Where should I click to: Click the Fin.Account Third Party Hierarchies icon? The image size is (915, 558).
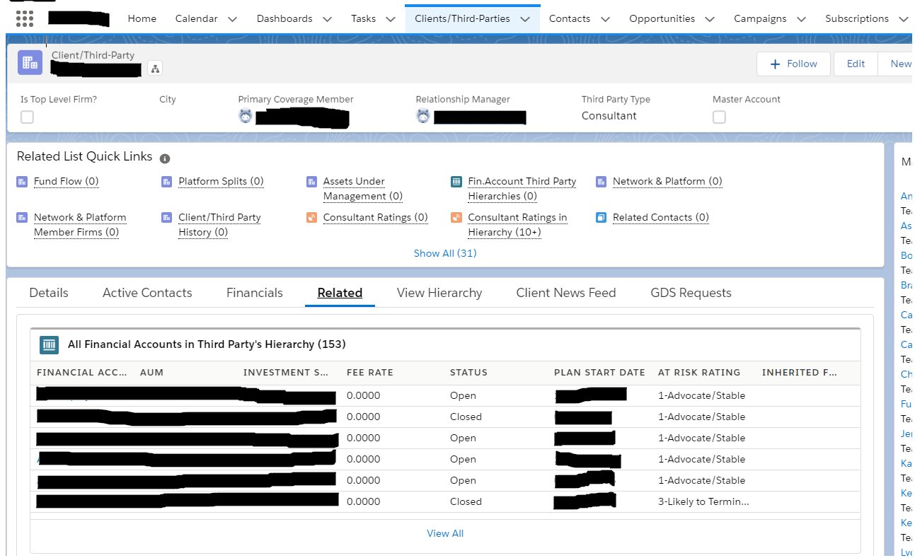pyautogui.click(x=456, y=181)
